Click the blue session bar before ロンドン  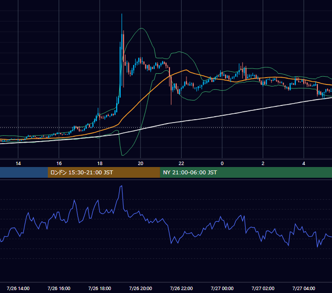coord(24,172)
